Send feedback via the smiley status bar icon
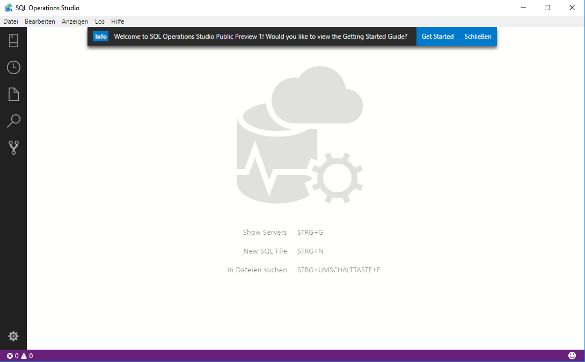 572,355
